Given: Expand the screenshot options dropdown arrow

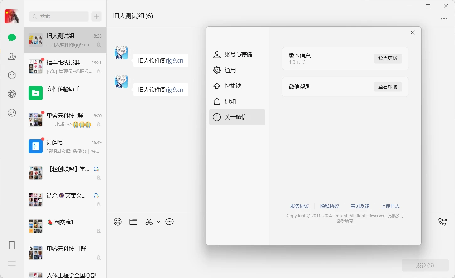Looking at the screenshot, I should (158, 222).
